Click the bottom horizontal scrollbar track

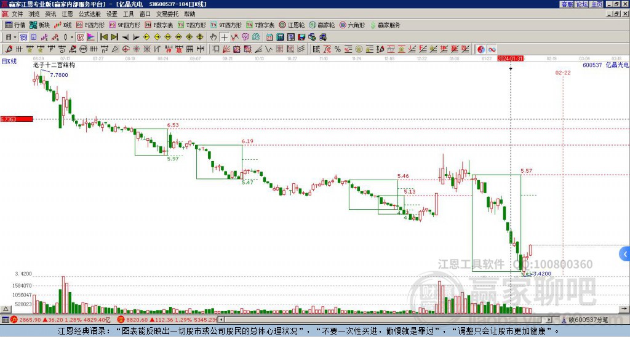(x=384, y=320)
